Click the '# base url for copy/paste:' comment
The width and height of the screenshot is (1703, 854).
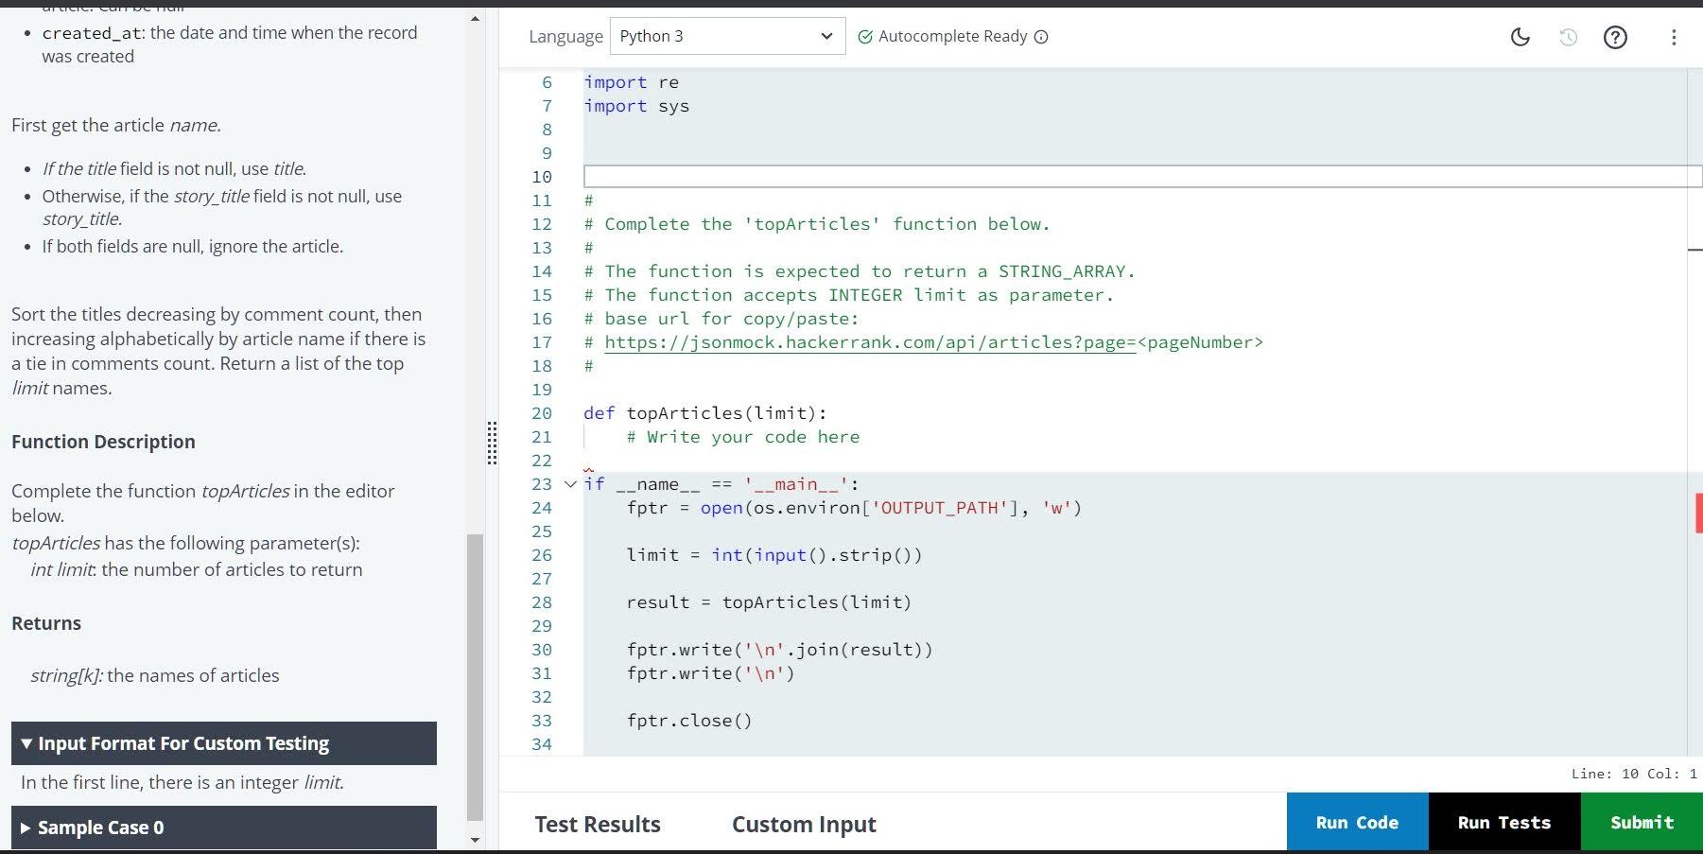(721, 319)
